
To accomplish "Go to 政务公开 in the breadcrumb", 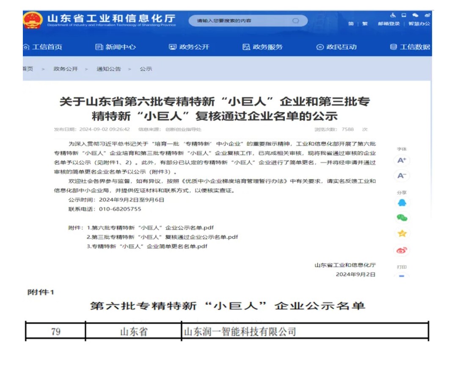I will 66,69.
